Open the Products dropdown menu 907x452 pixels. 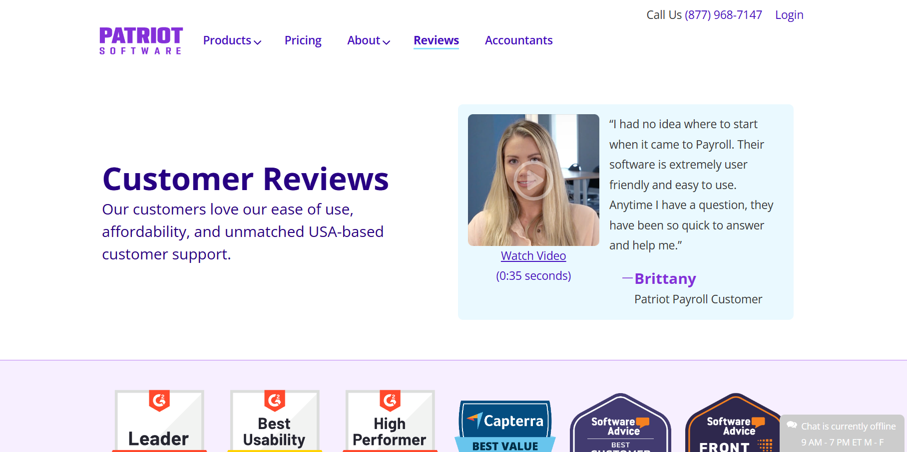click(232, 40)
